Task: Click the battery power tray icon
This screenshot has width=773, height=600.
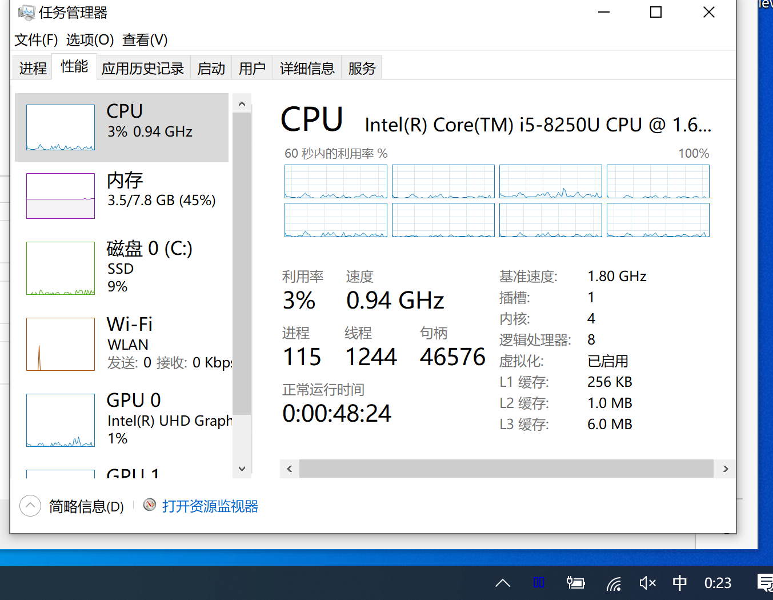Action: pos(575,583)
